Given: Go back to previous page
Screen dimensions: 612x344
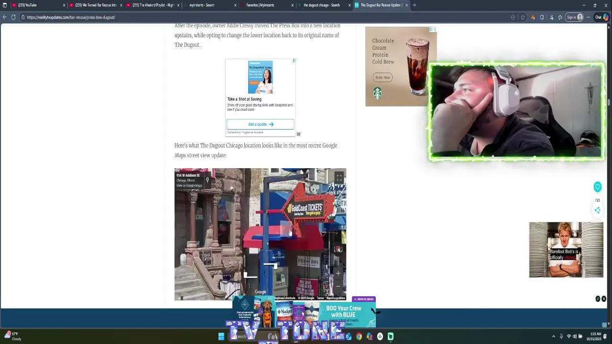Looking at the screenshot, I should [5, 17].
